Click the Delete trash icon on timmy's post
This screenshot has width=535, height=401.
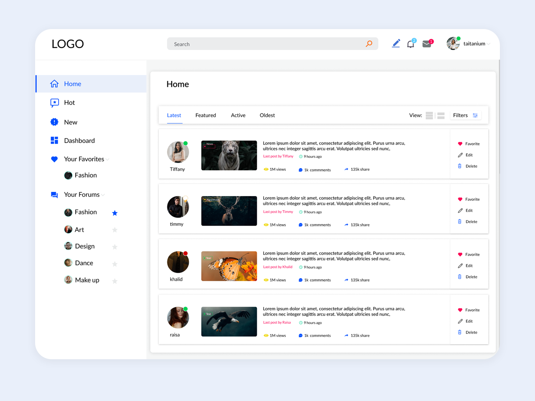pyautogui.click(x=460, y=221)
